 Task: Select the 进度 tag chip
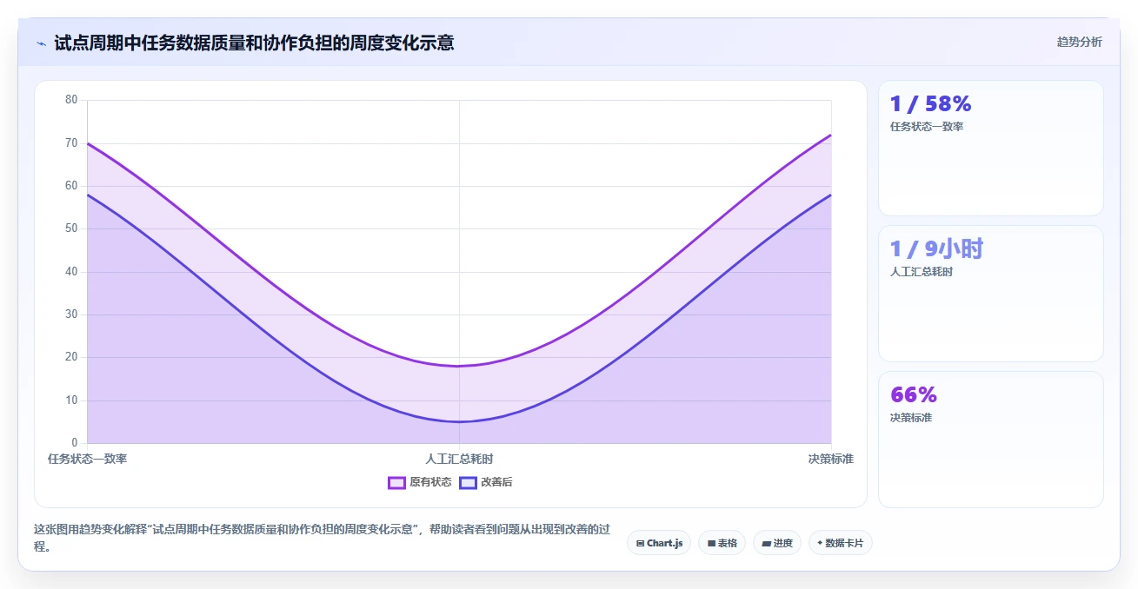(x=777, y=543)
